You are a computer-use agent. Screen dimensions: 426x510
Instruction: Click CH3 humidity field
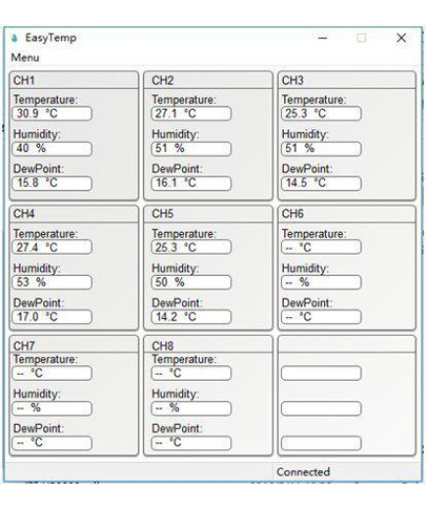point(321,149)
